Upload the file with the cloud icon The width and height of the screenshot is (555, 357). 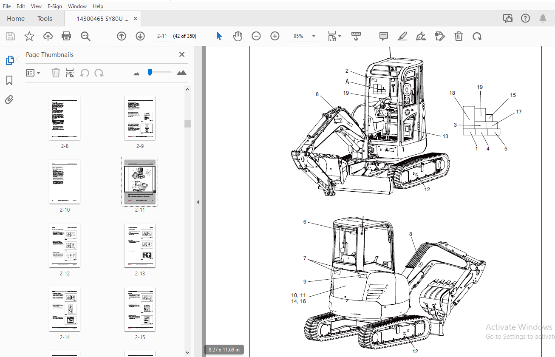coord(48,36)
